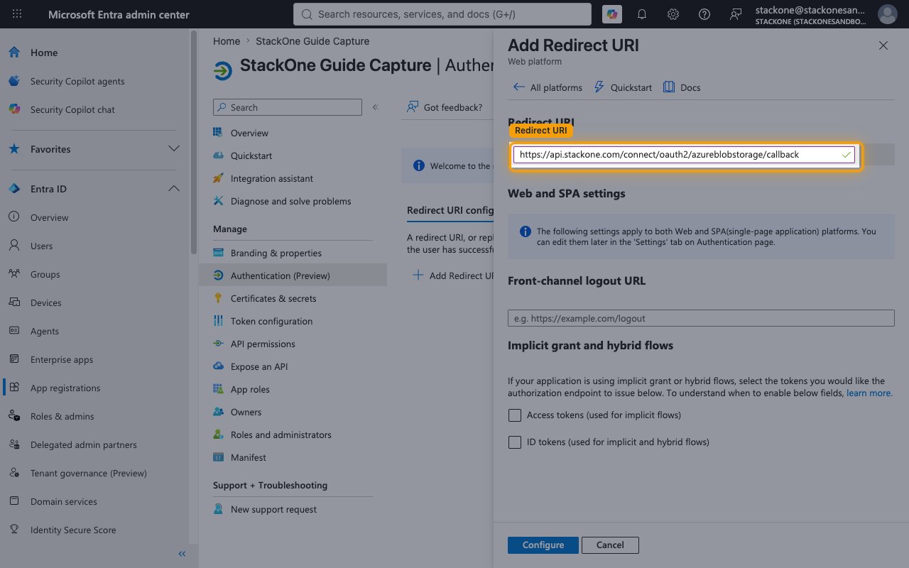
Task: Click the top search resources box
Action: coord(442,14)
